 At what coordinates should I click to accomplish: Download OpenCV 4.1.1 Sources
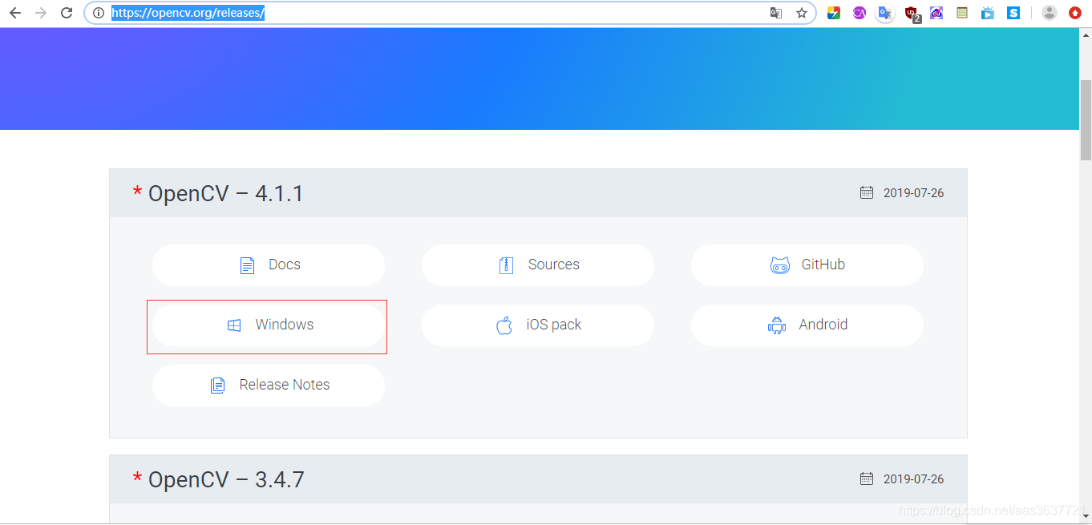pos(538,265)
